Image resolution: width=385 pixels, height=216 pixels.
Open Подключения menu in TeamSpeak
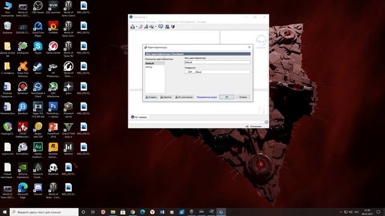[x=137, y=22]
